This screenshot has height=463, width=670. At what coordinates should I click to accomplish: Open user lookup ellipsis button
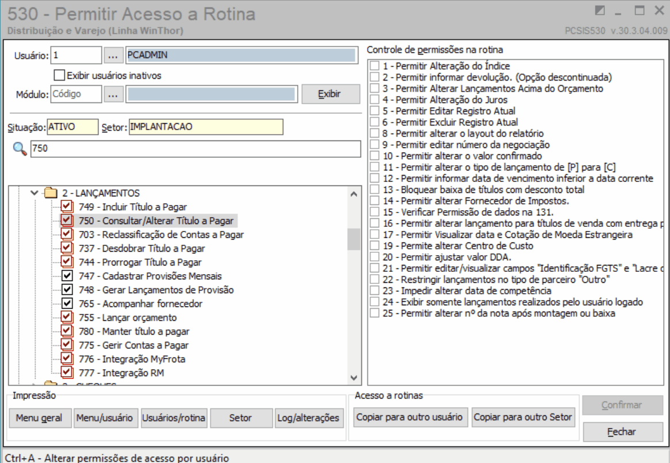pyautogui.click(x=113, y=56)
